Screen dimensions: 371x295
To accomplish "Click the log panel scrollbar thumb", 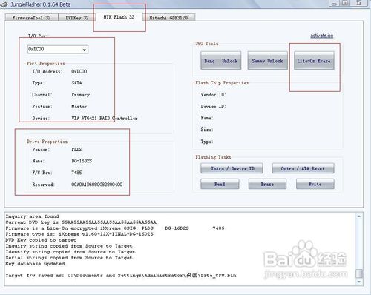I will click(359, 274).
